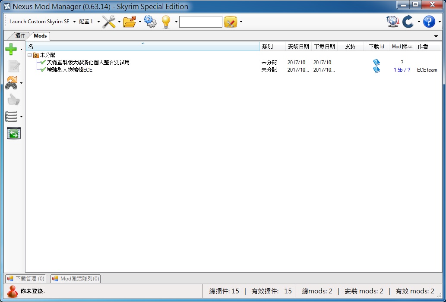Click the download Id book icon for 天霜重製版 row
The height and width of the screenshot is (302, 446).
pos(376,62)
